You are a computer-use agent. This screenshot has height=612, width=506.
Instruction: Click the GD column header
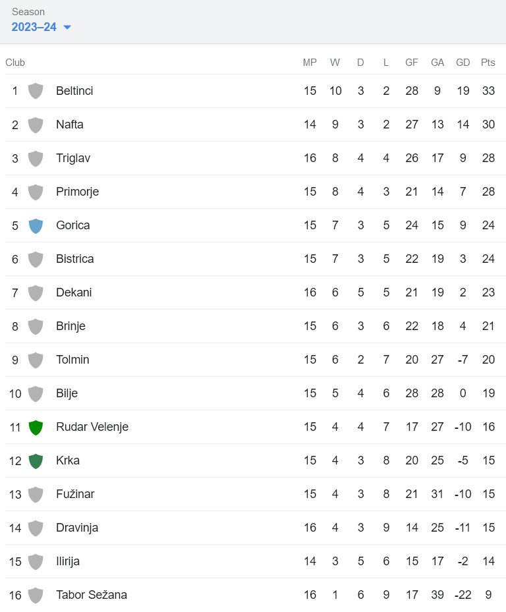point(463,63)
